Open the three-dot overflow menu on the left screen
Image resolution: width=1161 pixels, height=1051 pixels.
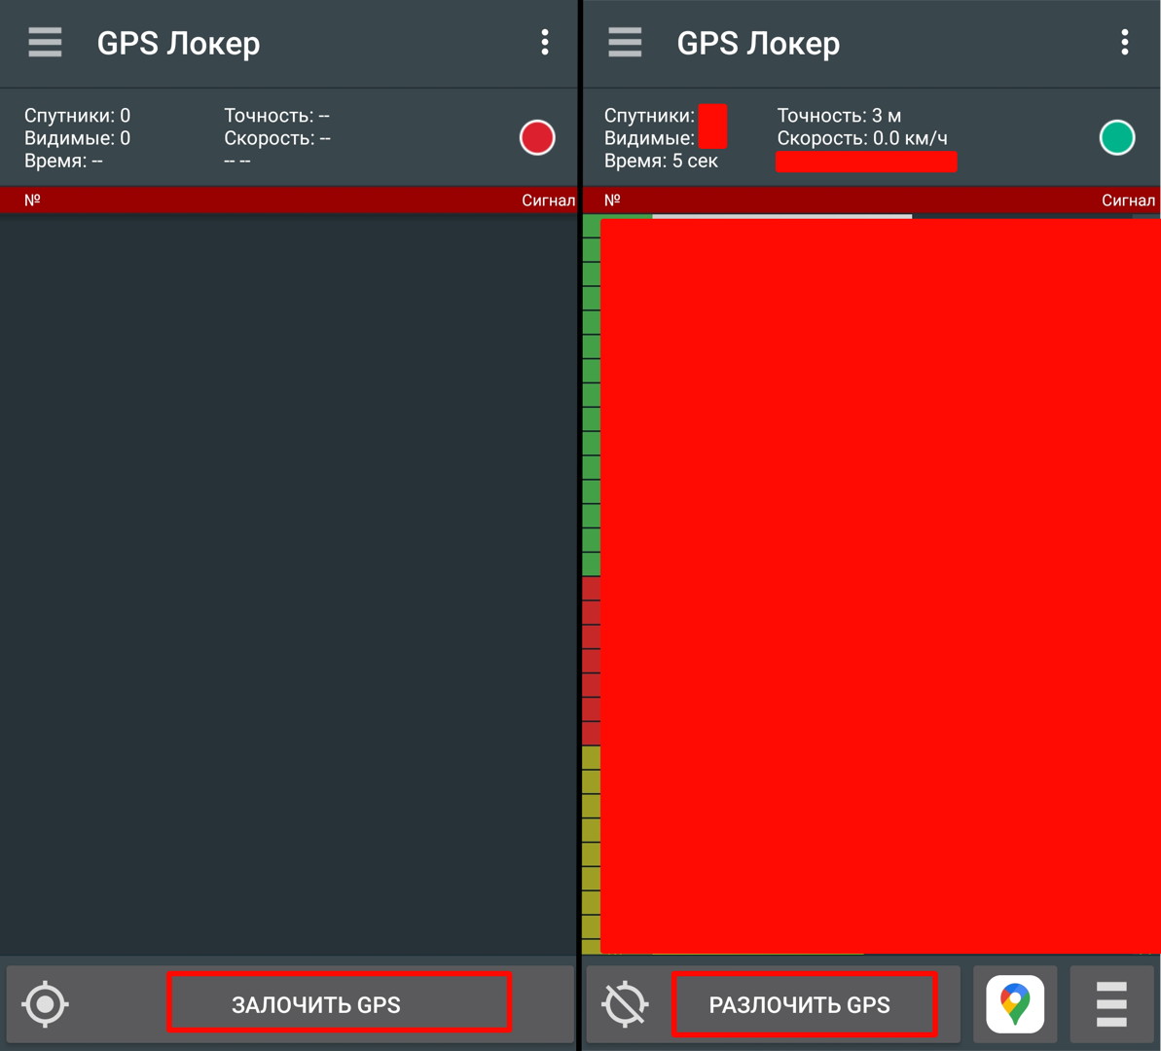click(545, 43)
